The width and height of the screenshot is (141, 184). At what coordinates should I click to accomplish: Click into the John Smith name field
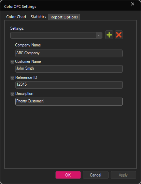tap(69, 69)
